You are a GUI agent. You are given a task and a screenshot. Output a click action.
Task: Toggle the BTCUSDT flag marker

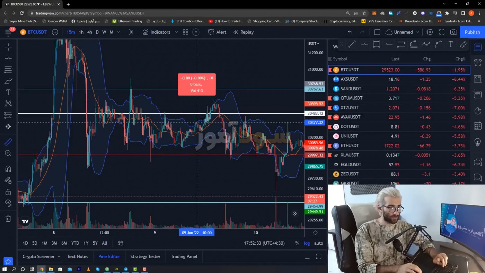coord(330,70)
